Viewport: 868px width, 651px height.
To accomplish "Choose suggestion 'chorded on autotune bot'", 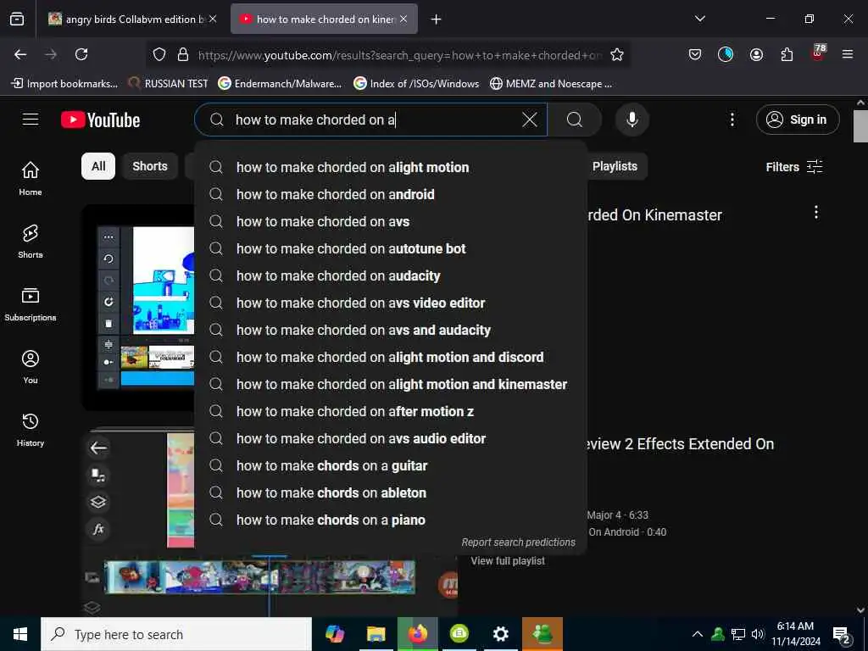I will pos(391,248).
